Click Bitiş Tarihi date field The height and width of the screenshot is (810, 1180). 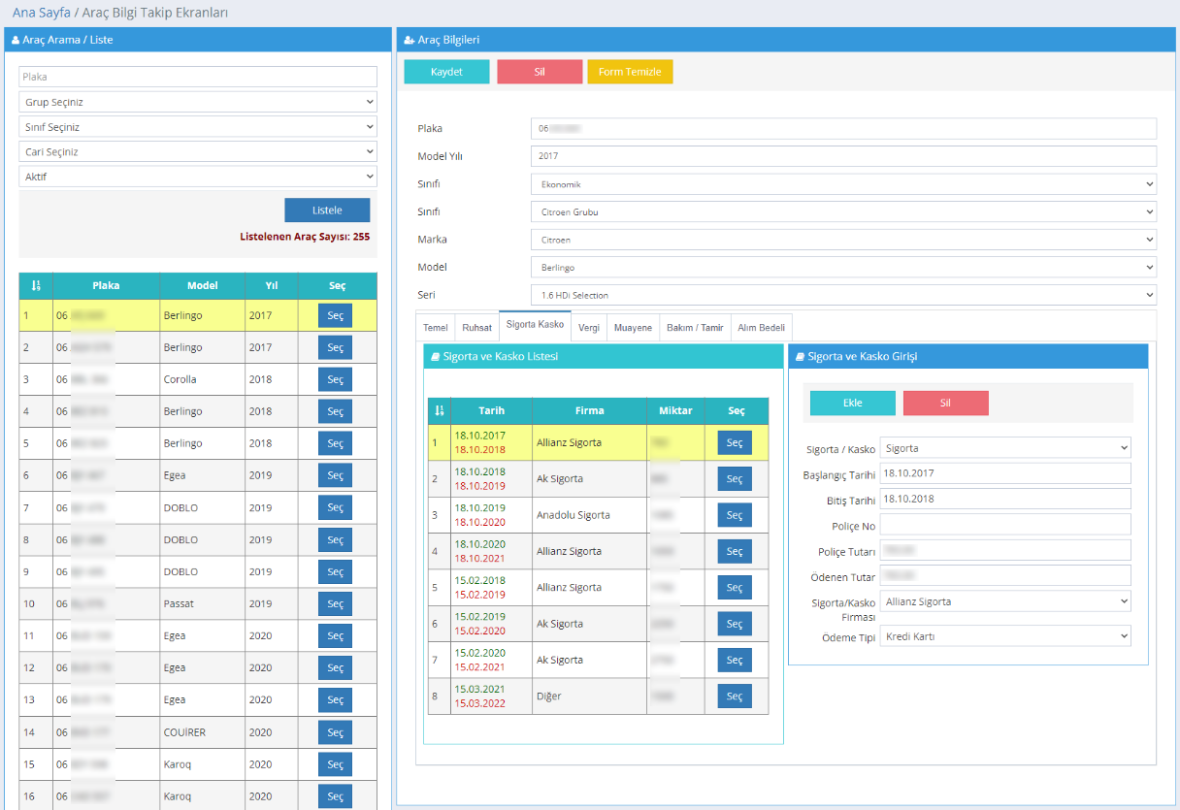[1005, 499]
